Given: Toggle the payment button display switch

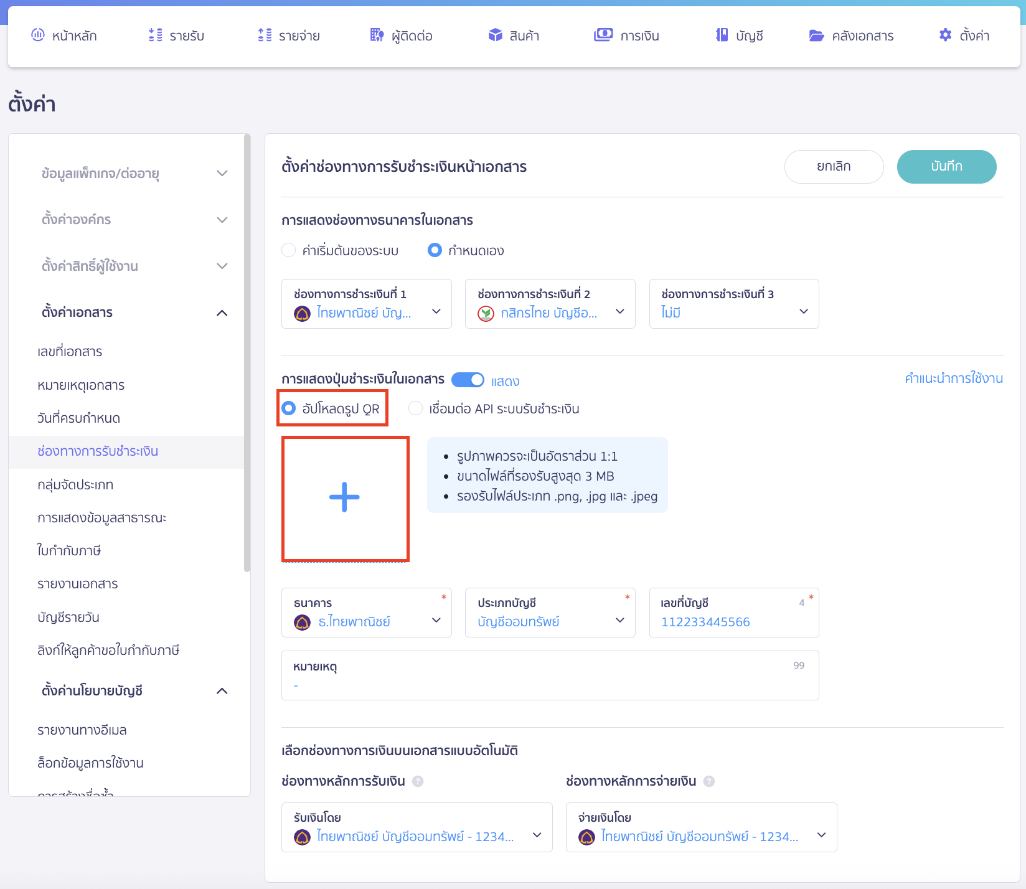Looking at the screenshot, I should tap(468, 380).
